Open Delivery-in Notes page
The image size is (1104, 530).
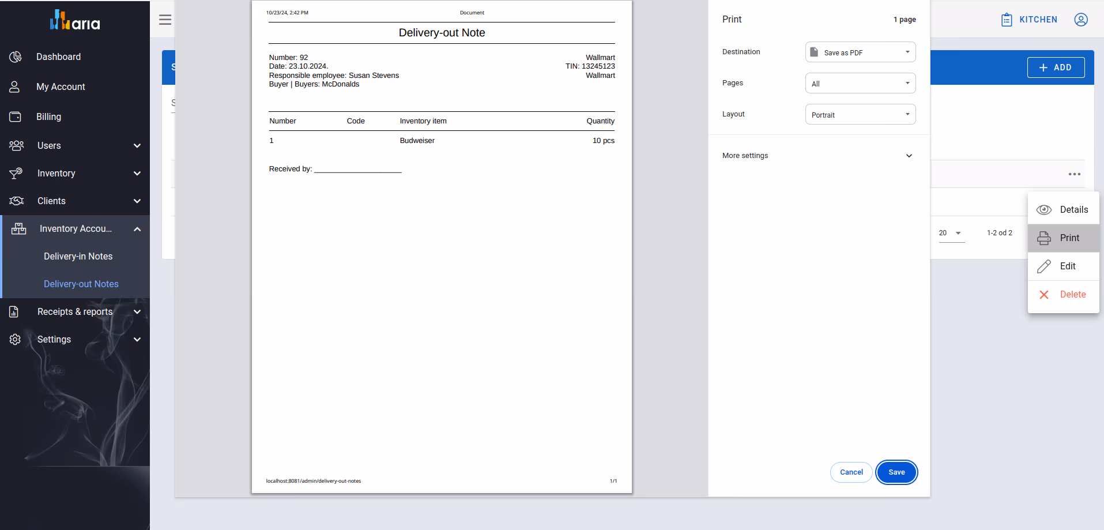click(78, 256)
